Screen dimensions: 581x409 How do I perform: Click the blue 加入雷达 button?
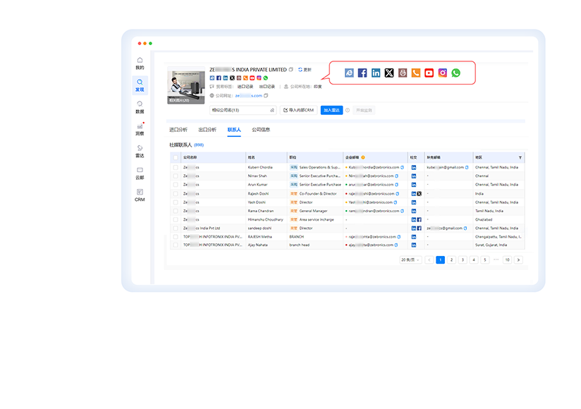pyautogui.click(x=331, y=110)
